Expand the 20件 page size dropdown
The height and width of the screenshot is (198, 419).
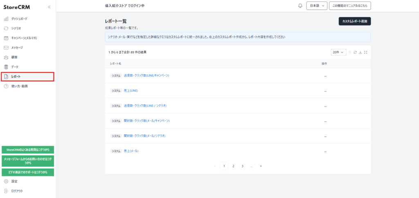point(338,52)
